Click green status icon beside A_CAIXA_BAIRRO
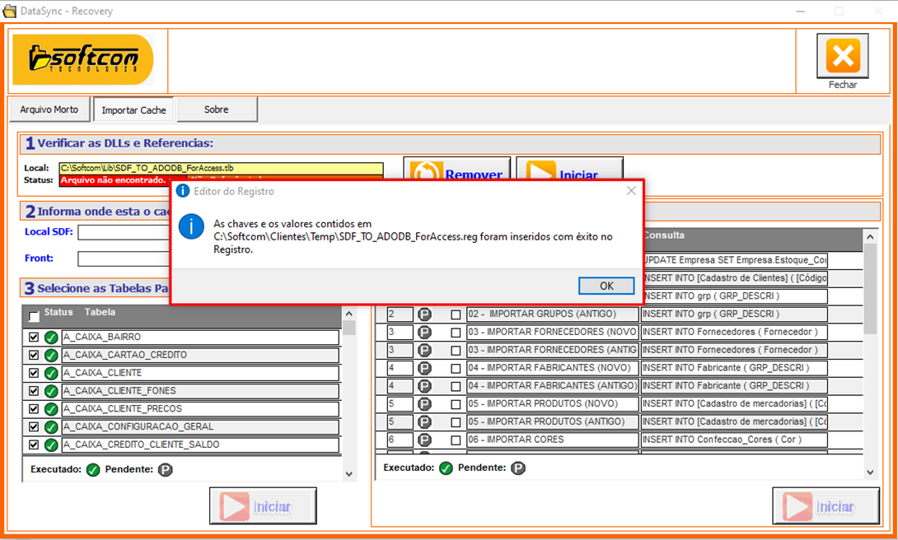898x540 pixels. coord(51,337)
